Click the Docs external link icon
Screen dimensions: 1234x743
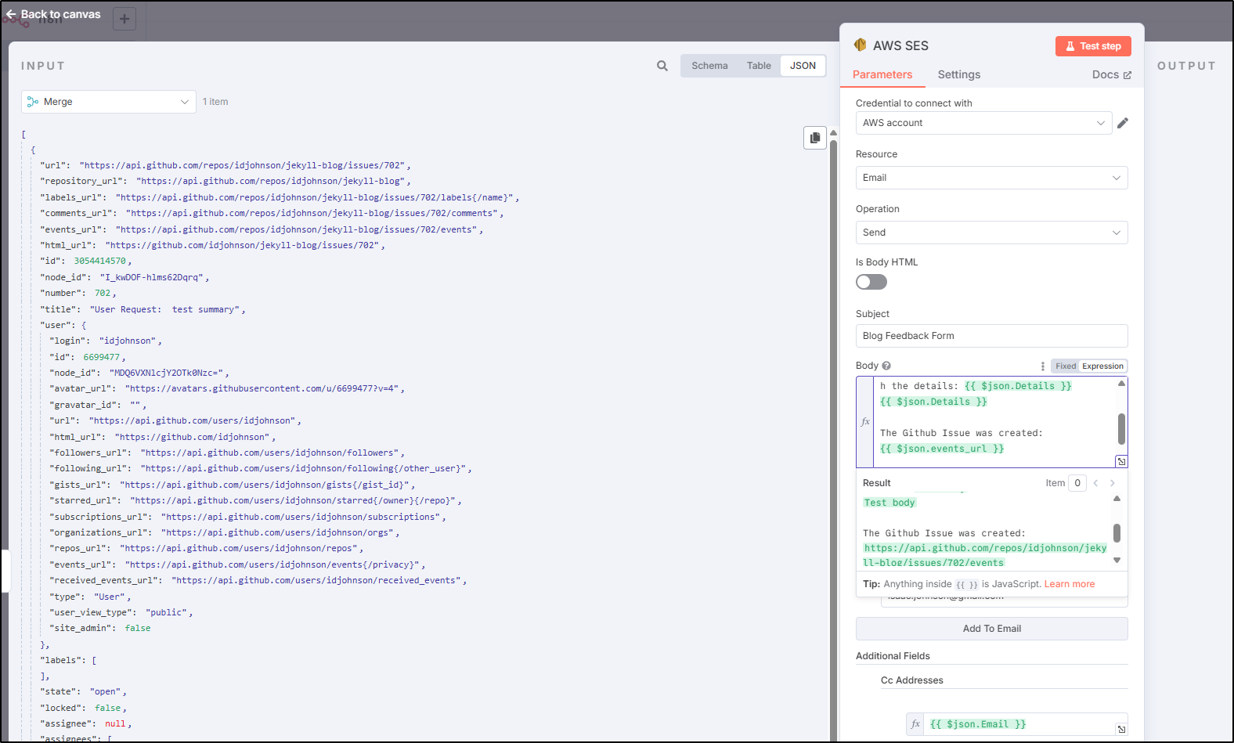(1128, 75)
